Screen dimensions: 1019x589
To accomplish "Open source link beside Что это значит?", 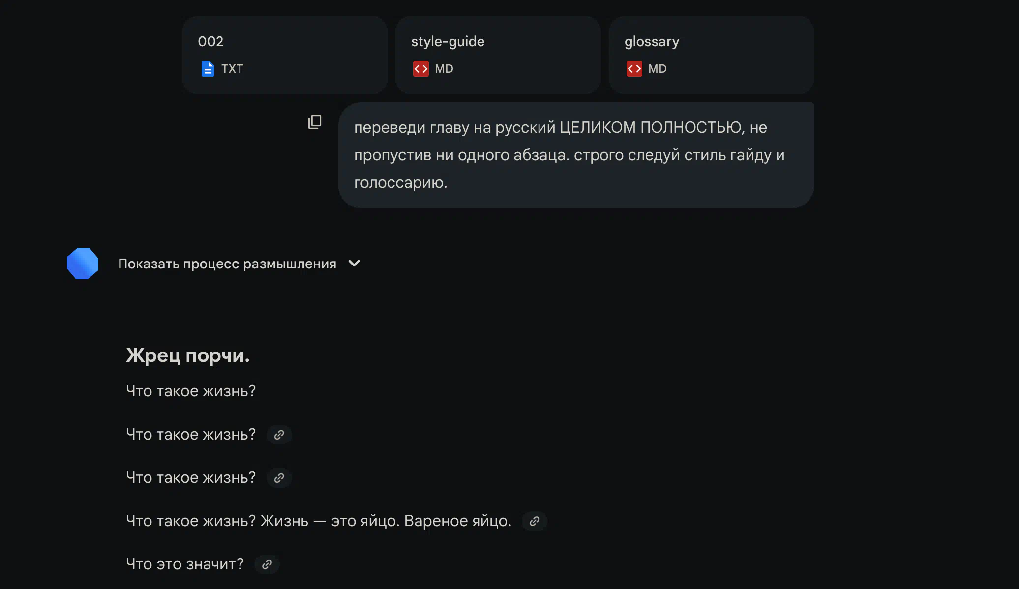I will (267, 564).
